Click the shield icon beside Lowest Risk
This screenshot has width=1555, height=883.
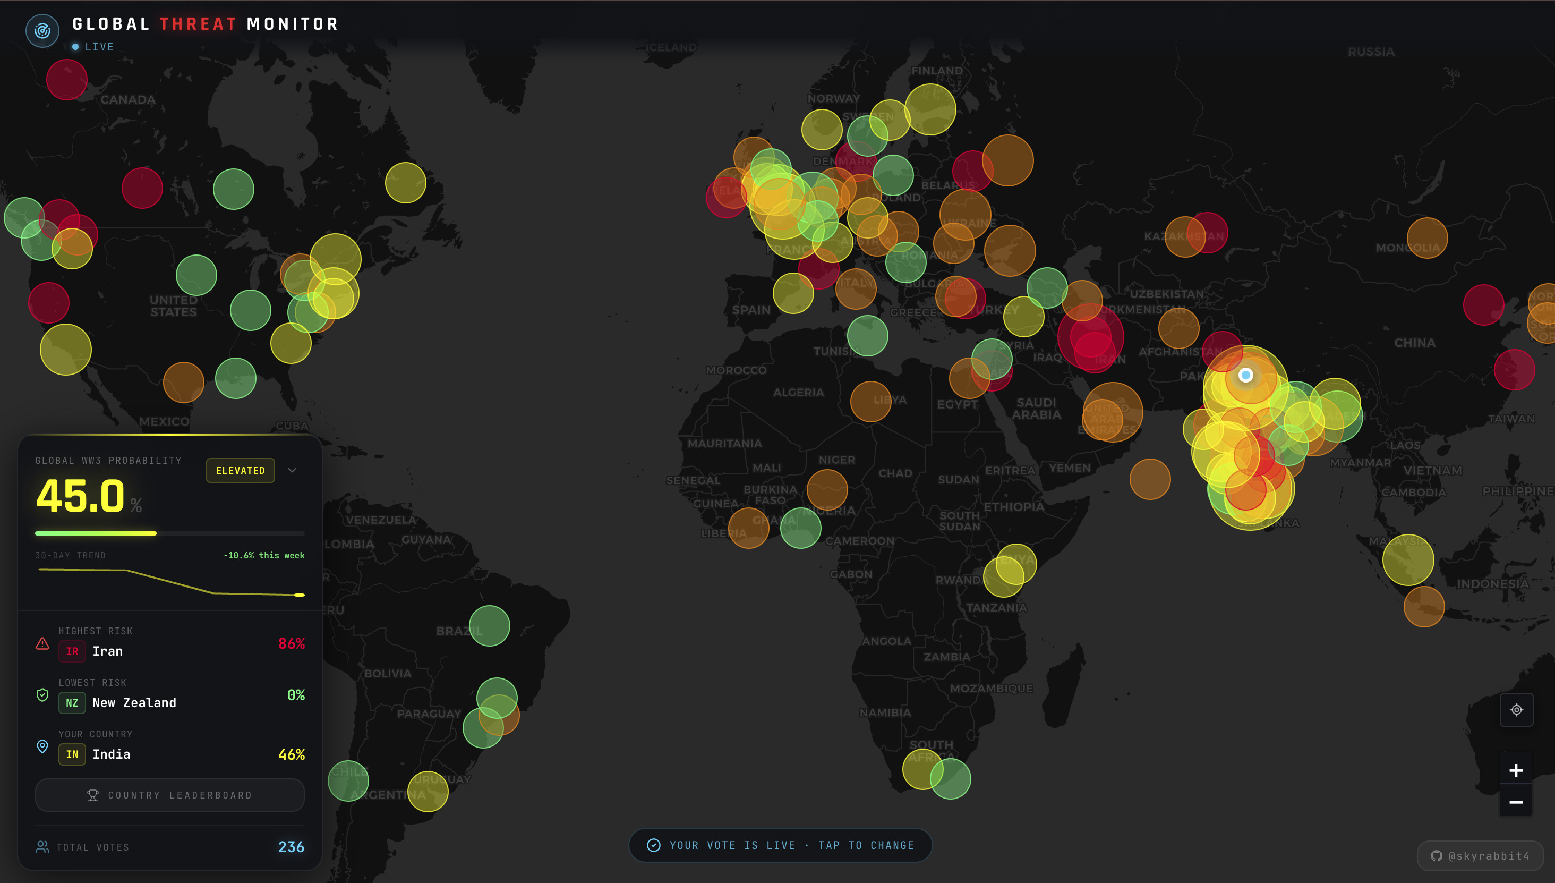click(42, 695)
